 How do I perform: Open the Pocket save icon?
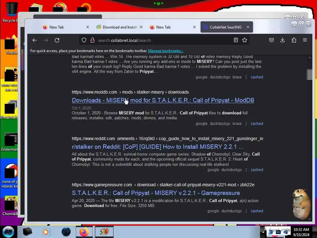click(x=271, y=40)
